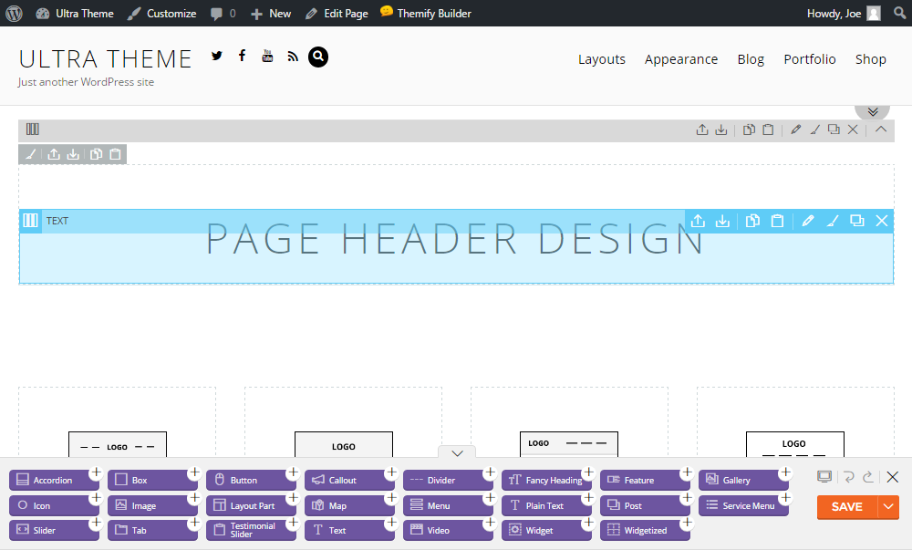Collapse the row using the up chevron
Screen dimensions: 912x550
(881, 130)
